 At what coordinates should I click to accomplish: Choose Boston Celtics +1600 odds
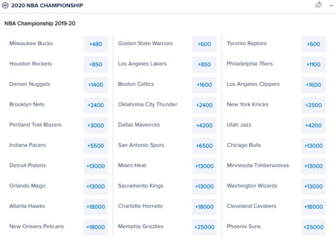pyautogui.click(x=204, y=85)
